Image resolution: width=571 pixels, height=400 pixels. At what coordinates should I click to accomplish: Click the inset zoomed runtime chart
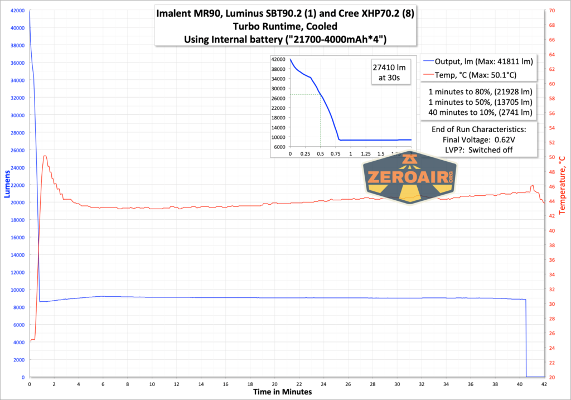pos(343,107)
